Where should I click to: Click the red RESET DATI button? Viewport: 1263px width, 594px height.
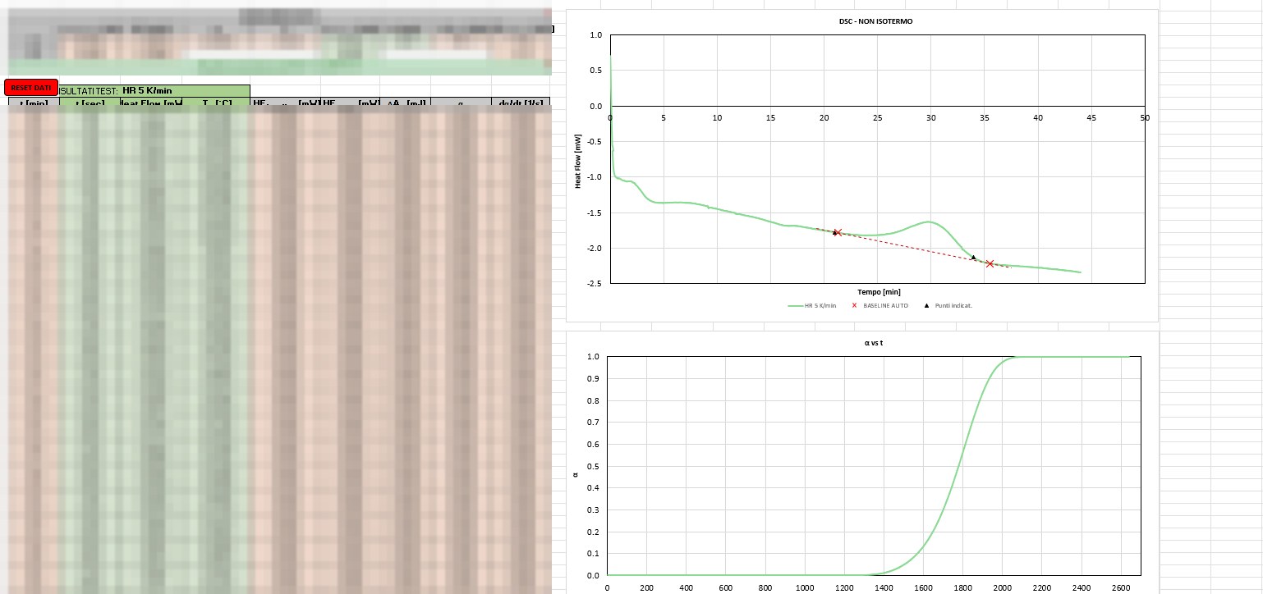pyautogui.click(x=31, y=88)
